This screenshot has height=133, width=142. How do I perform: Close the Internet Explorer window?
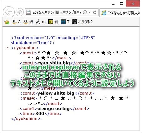(x=133, y=4)
